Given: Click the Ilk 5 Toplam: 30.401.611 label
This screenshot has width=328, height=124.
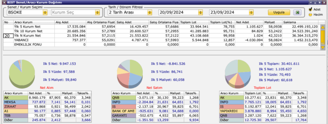Looking at the screenshot, I should (279, 64).
